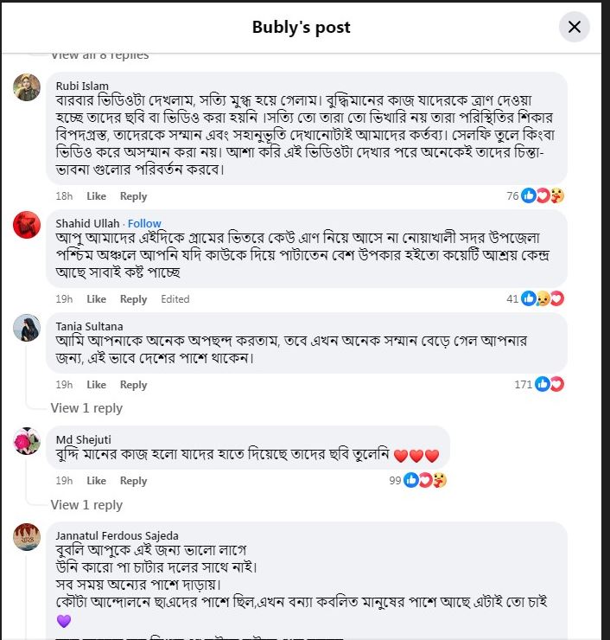Follow Shahid Ullah
The height and width of the screenshot is (640, 610).
(x=144, y=223)
